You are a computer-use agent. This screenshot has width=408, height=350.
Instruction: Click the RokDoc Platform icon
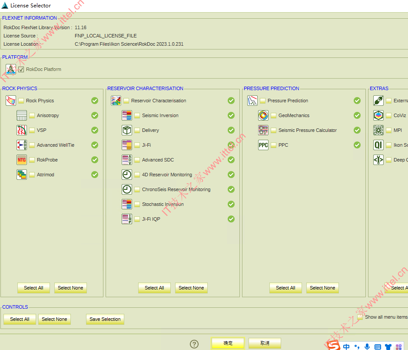click(11, 69)
